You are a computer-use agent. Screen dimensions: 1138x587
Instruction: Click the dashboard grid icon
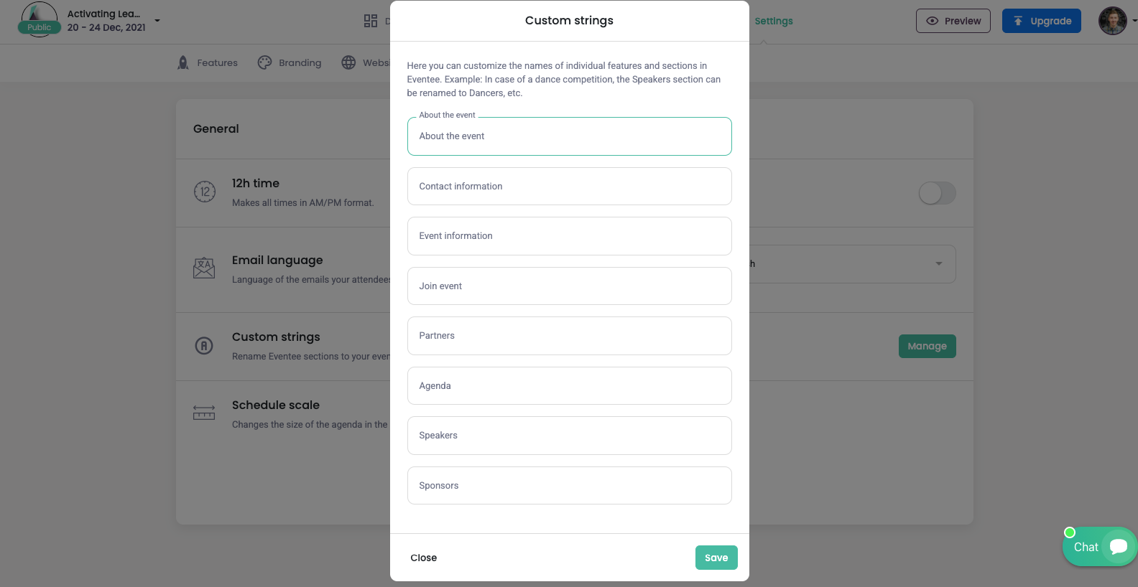(x=371, y=21)
